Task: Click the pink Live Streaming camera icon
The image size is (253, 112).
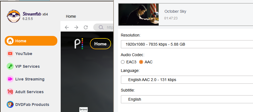Action: (10, 79)
